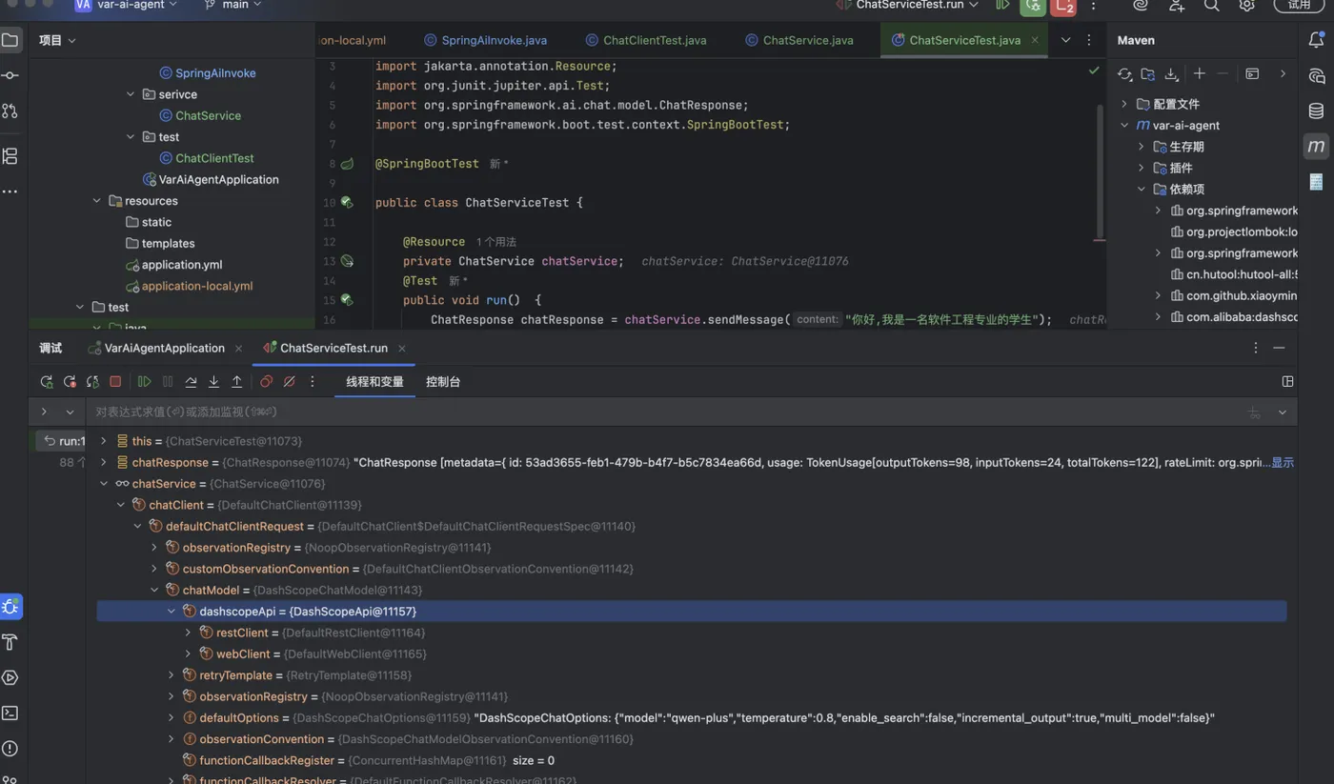Screen dimensions: 1334x784
Task: Collapse the 依赖项 dependencies node
Action: (x=1142, y=189)
